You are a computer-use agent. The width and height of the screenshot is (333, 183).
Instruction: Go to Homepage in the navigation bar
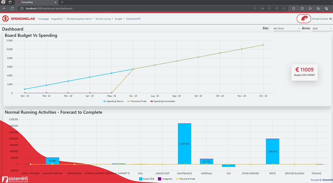[x=43, y=19]
